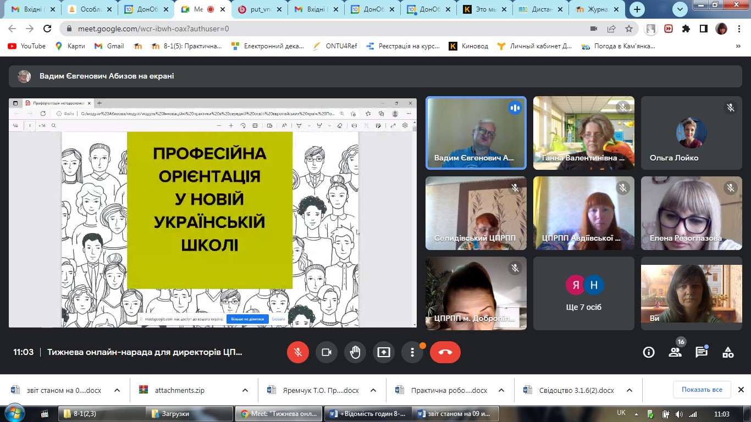Click camera permission icon in address bar
Viewport: 751px width, 422px height.
[x=594, y=29]
